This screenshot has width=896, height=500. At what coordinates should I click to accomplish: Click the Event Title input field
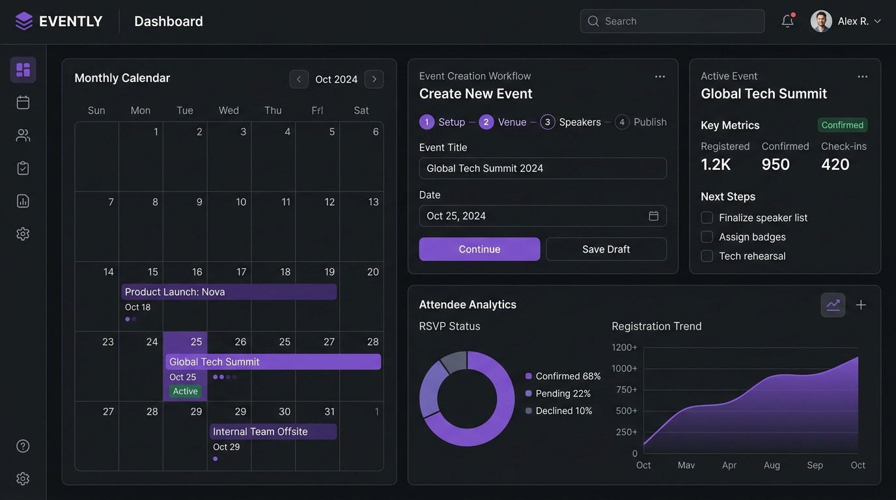543,168
